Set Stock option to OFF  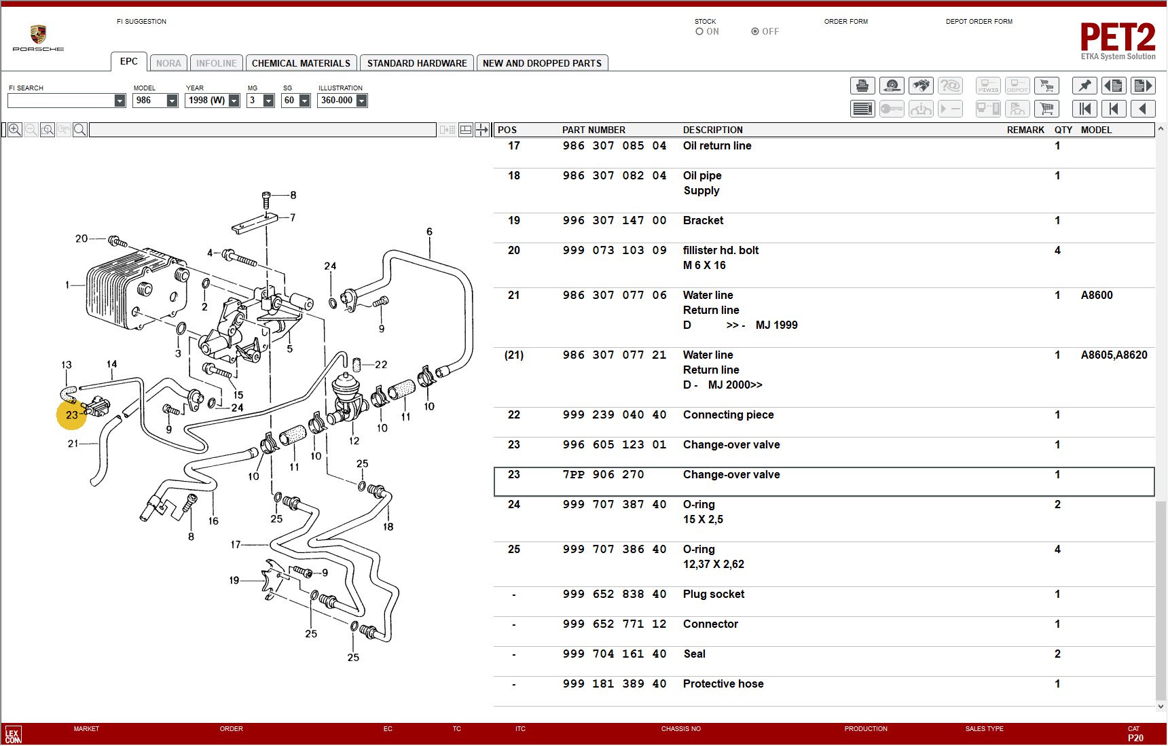[755, 31]
